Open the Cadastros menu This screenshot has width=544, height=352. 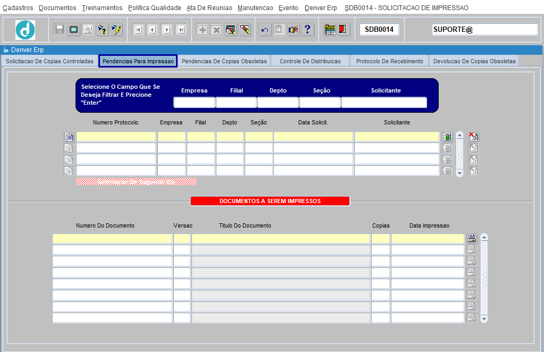18,8
